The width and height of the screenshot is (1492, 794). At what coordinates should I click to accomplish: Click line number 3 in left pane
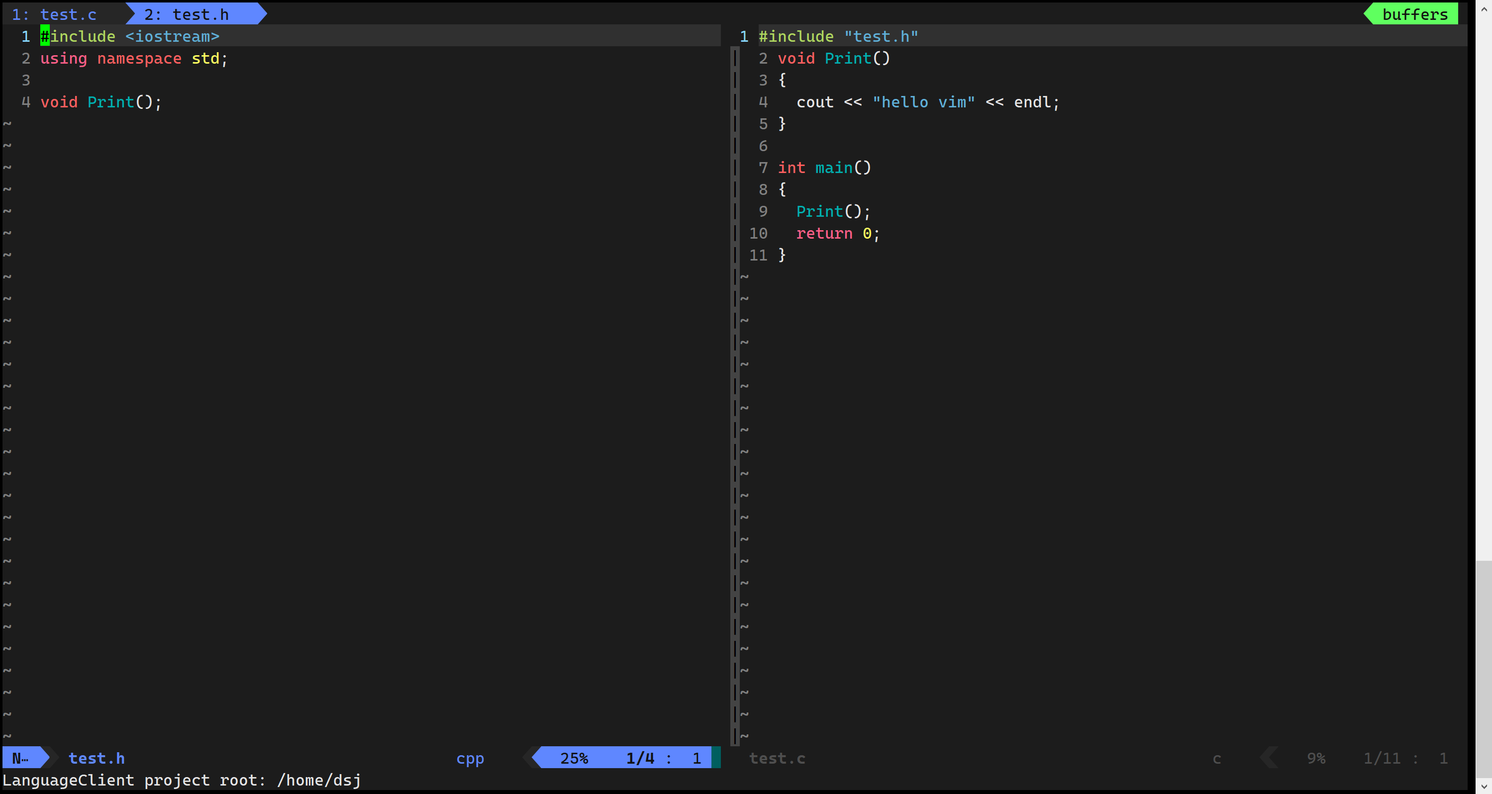tap(25, 80)
